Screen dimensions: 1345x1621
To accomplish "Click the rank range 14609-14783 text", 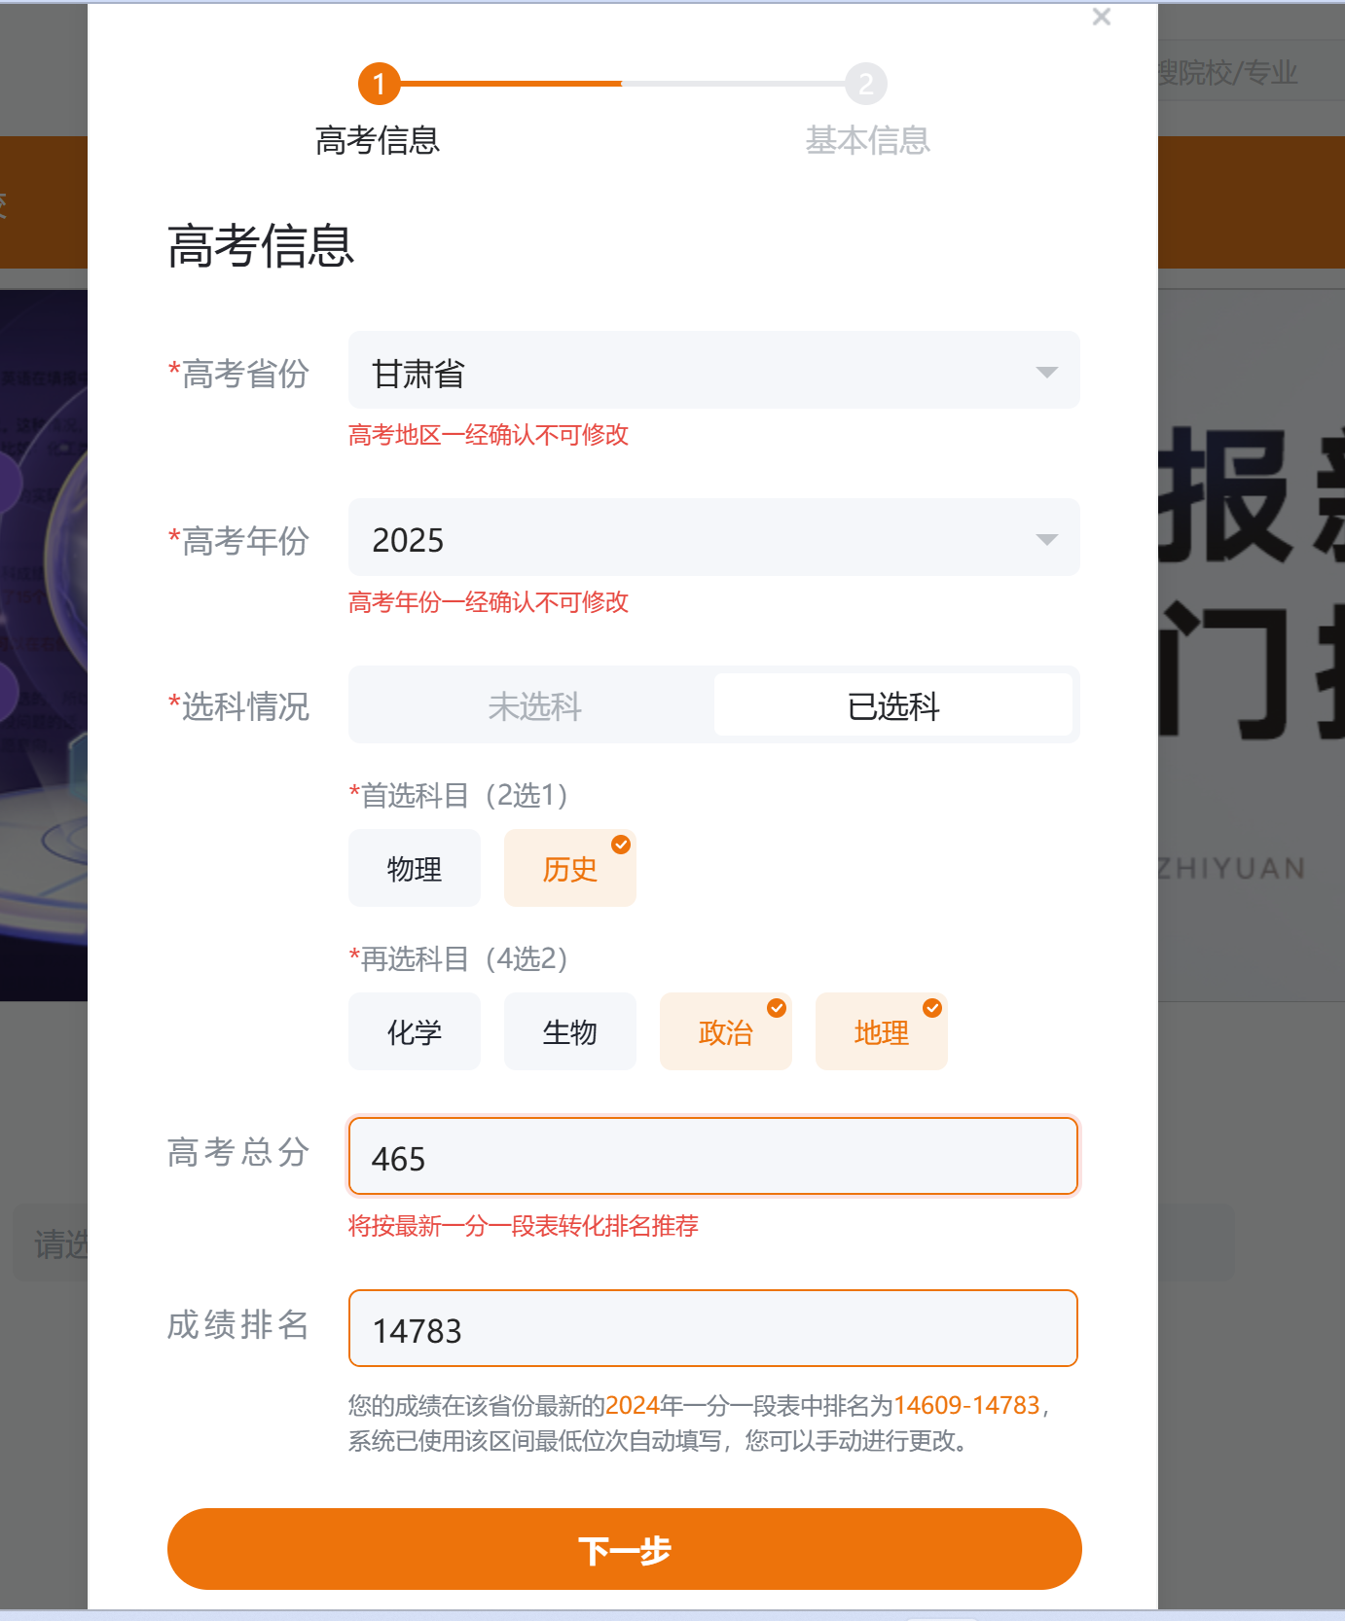I will pos(967,1406).
